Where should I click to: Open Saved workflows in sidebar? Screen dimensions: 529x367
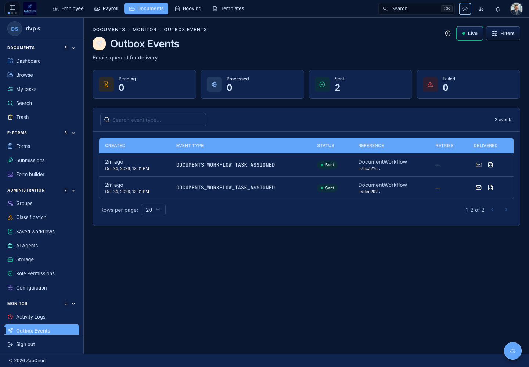tap(42, 232)
